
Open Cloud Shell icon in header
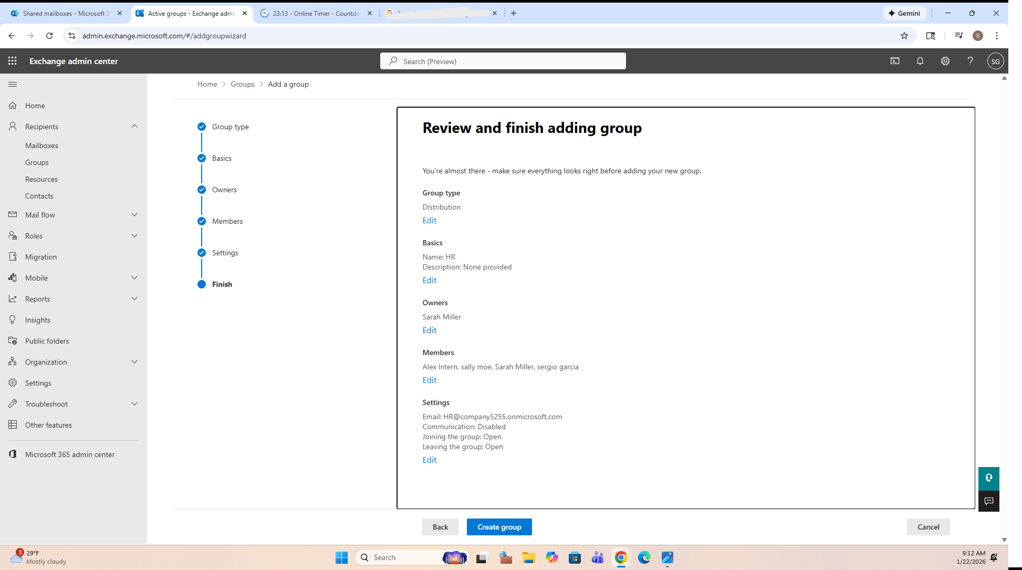click(x=895, y=61)
